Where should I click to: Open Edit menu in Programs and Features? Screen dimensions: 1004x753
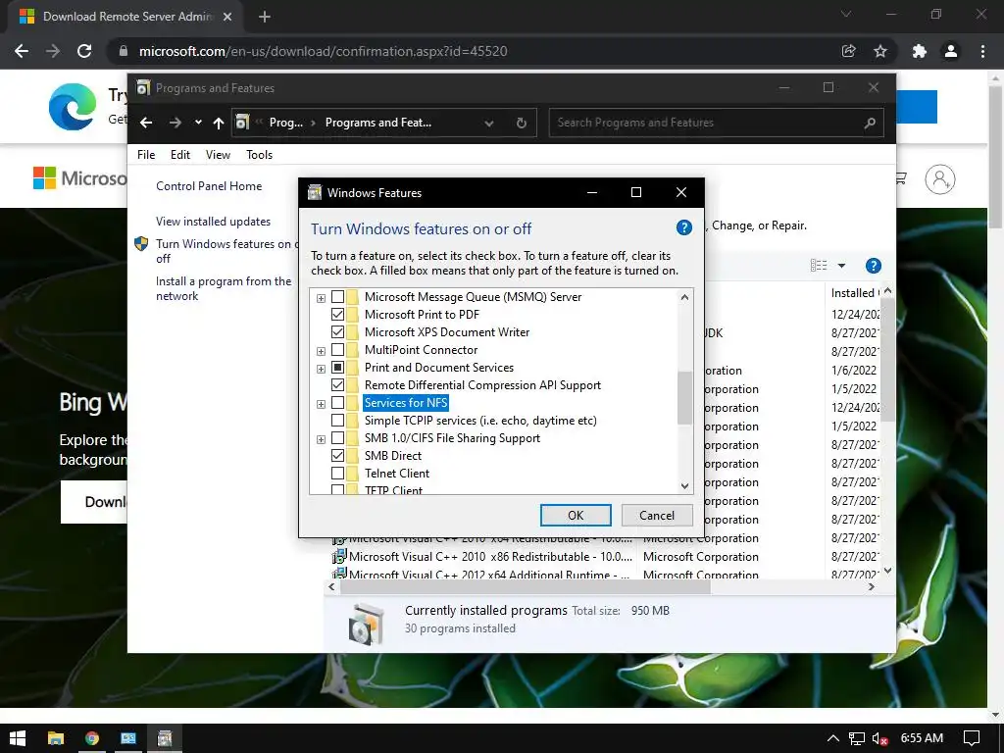[180, 154]
